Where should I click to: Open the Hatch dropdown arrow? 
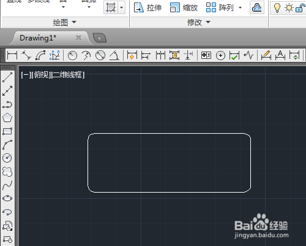pyautogui.click(x=122, y=7)
